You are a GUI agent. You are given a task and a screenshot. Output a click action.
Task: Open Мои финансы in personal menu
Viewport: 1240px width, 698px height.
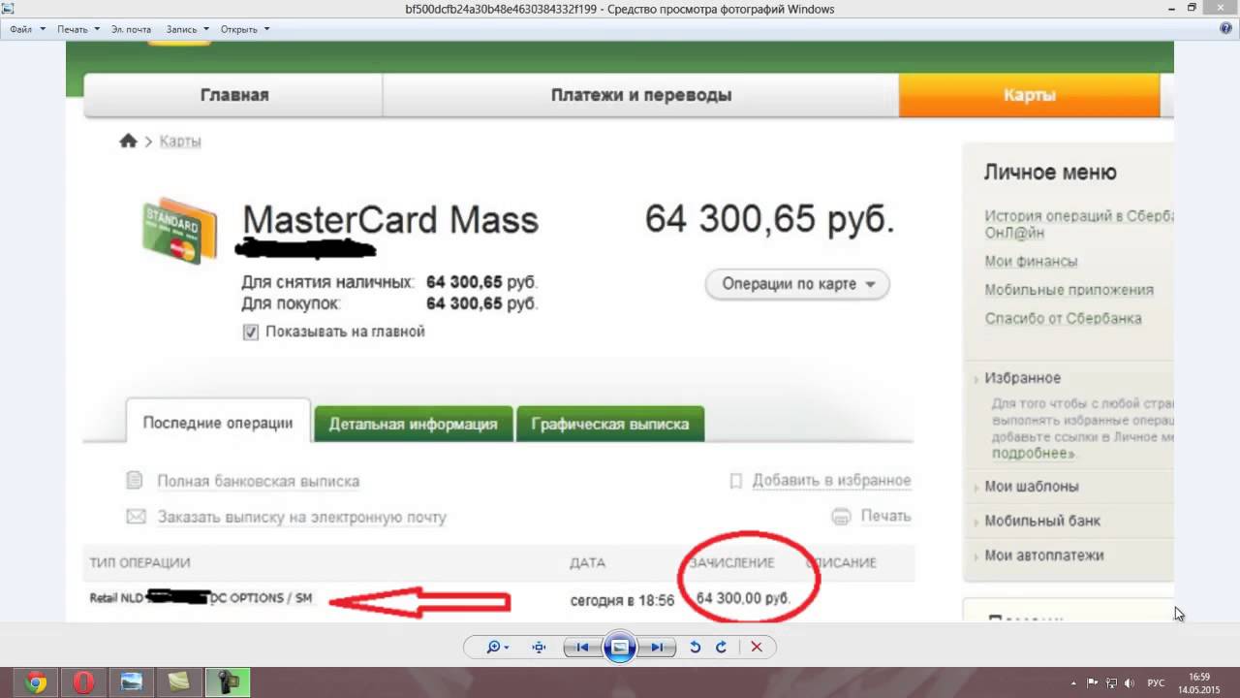pyautogui.click(x=1031, y=261)
